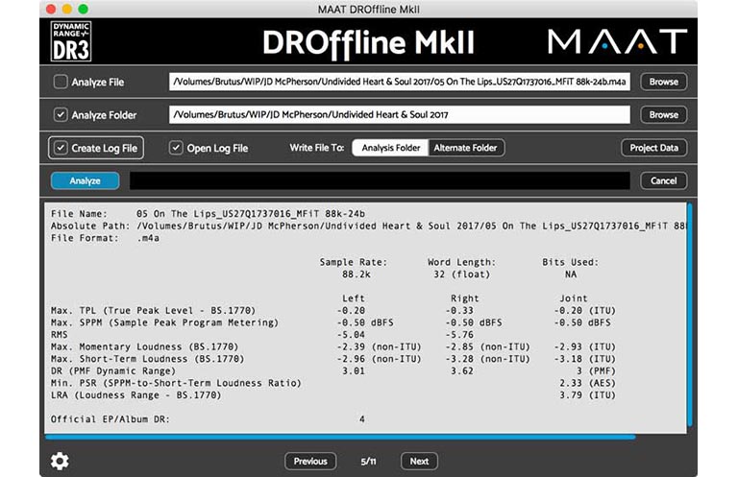Toggle the Create Log File checkbox
Viewport: 738px width, 477px height.
point(61,148)
